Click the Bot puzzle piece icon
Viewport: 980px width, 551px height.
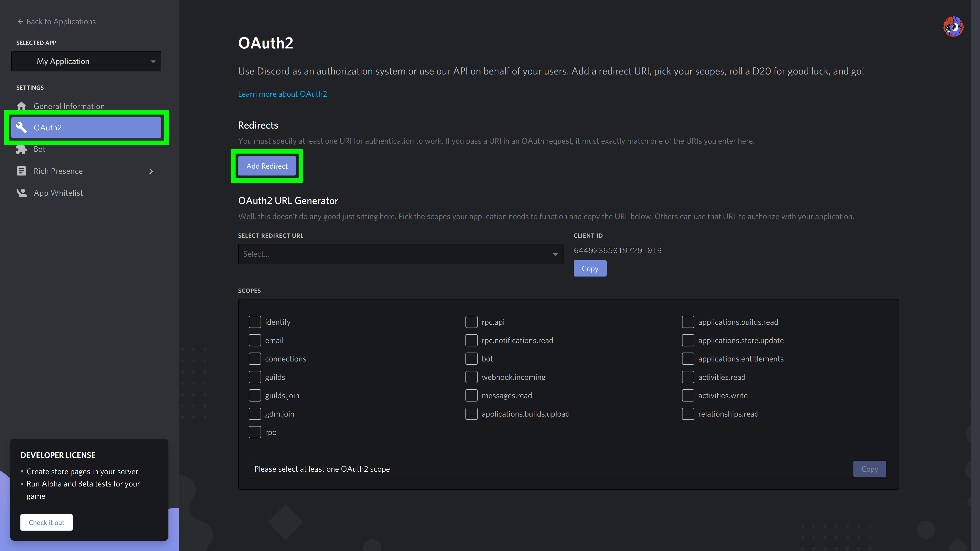click(21, 149)
